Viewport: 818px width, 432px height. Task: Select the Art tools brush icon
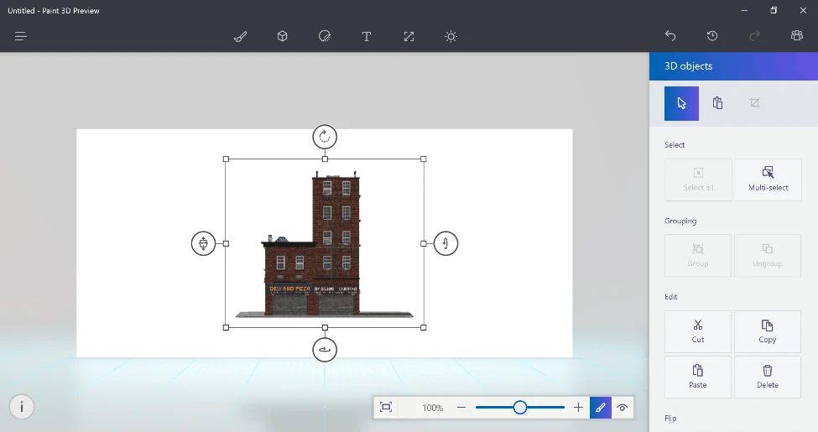tap(240, 37)
